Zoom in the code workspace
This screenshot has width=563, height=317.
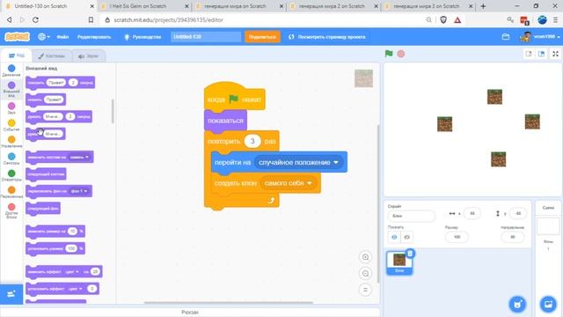pyautogui.click(x=365, y=257)
